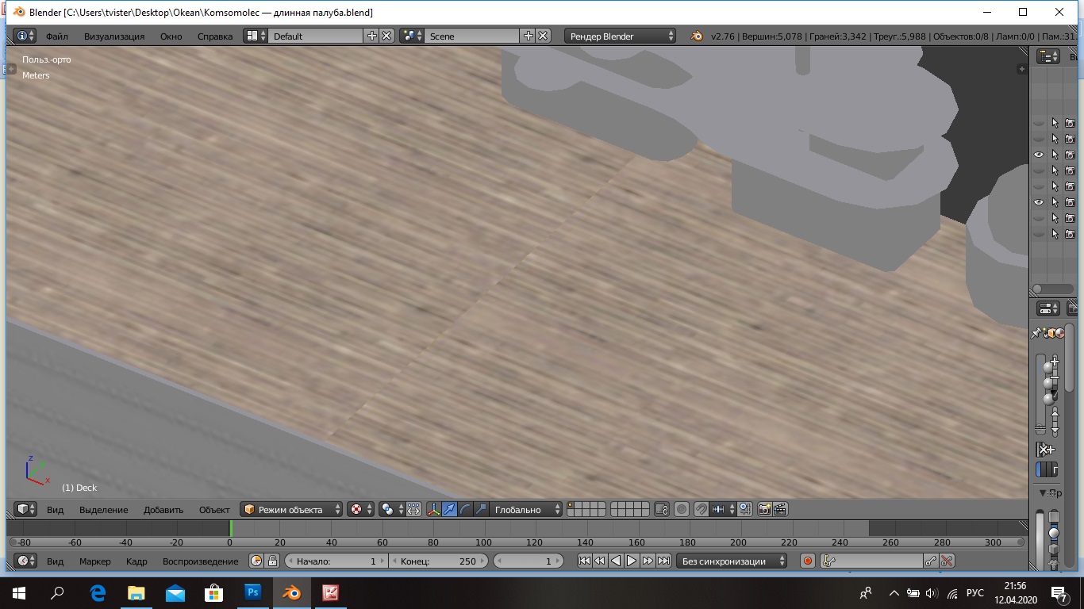Toggle proportional editing circle button

(682, 509)
